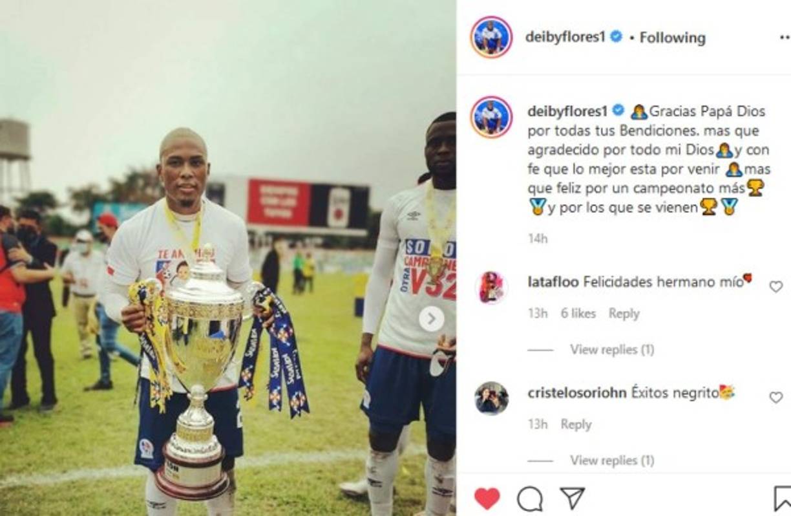Open the comment speech bubble icon
The width and height of the screenshot is (791, 516).
[529, 499]
